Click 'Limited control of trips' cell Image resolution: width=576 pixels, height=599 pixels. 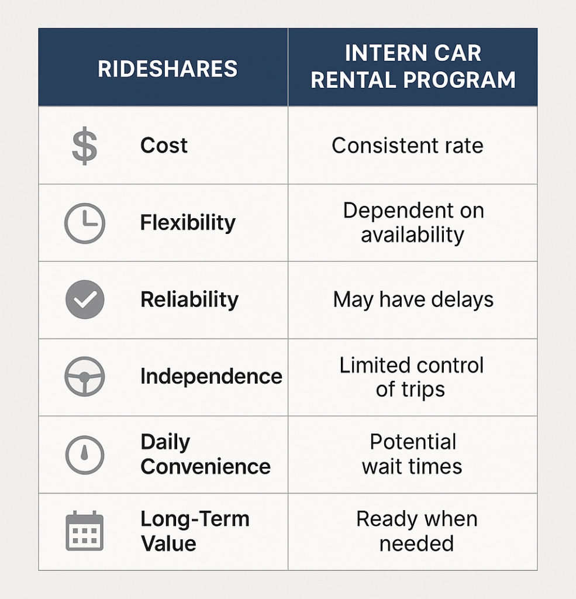(x=412, y=377)
